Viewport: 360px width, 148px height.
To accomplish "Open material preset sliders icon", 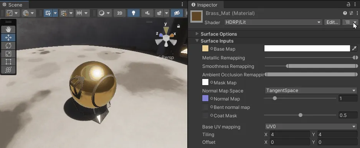I will click(351, 13).
